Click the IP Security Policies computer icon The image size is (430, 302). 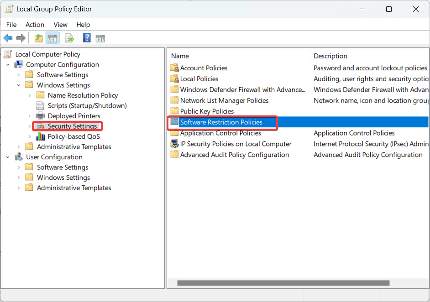coord(174,144)
